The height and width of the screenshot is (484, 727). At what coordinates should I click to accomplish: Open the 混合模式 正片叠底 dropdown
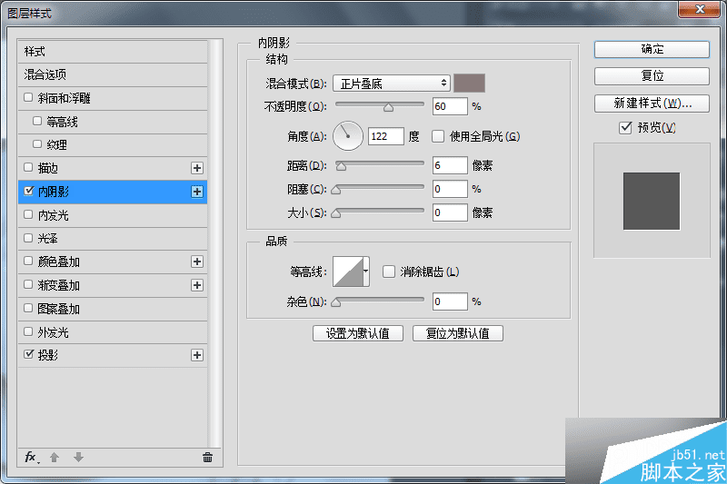392,84
